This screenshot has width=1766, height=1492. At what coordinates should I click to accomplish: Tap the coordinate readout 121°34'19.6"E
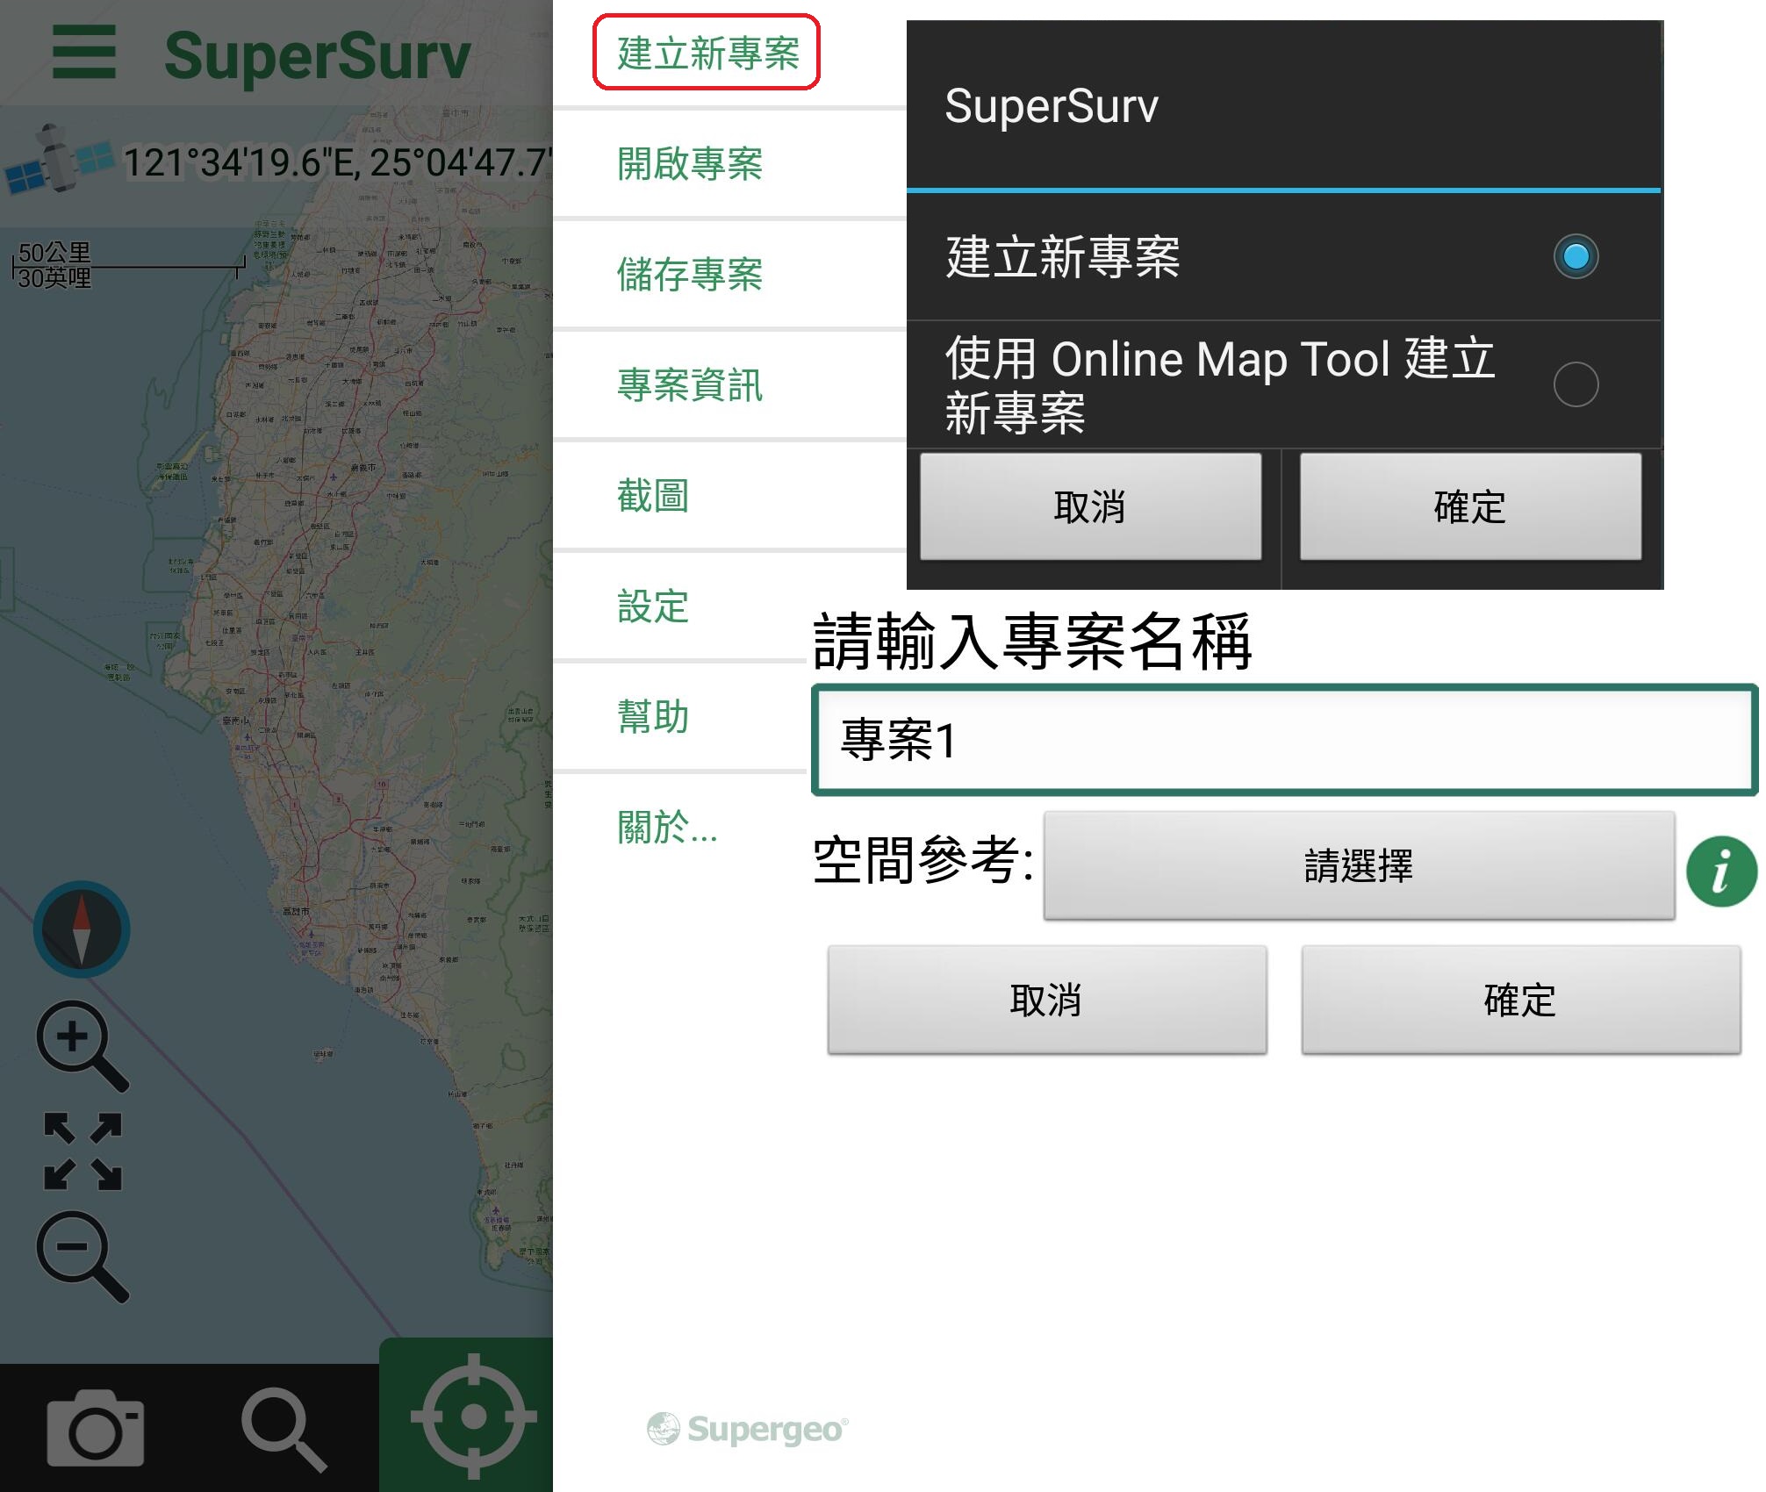click(x=337, y=162)
